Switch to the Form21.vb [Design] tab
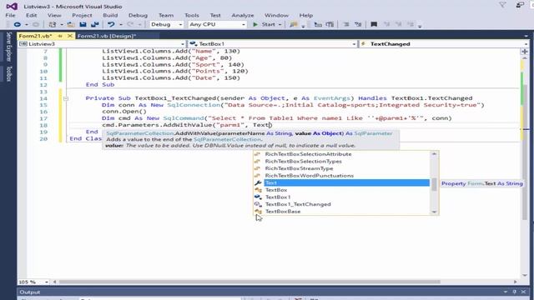 (107, 36)
